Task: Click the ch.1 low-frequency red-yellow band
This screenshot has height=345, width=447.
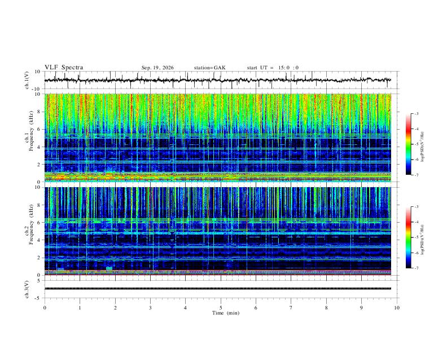Action: pos(217,177)
